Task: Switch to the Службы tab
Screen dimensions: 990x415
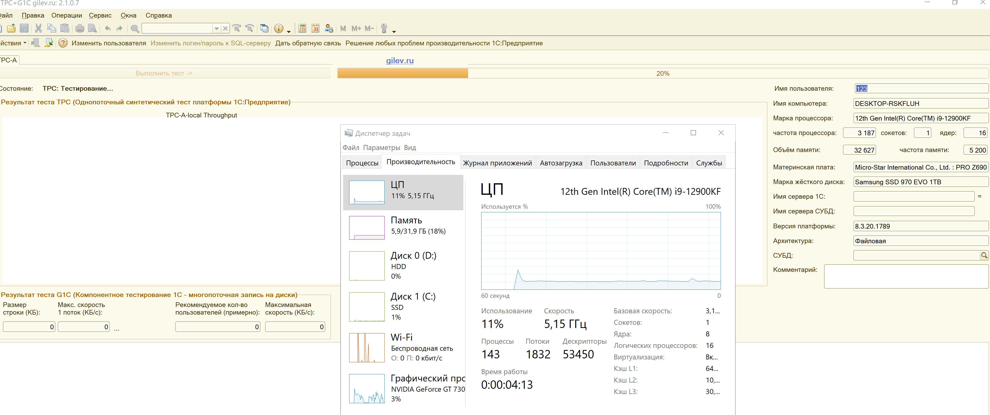Action: point(709,163)
